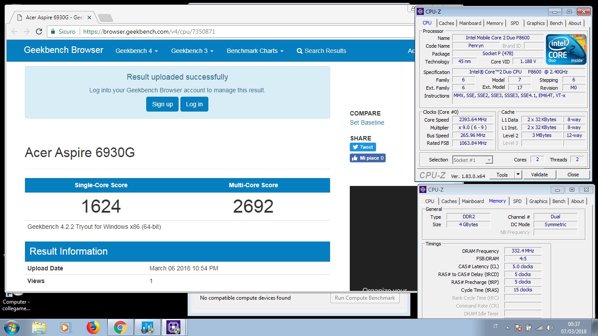
Task: Click the Geekbench Browser brand link
Action: coord(63,50)
